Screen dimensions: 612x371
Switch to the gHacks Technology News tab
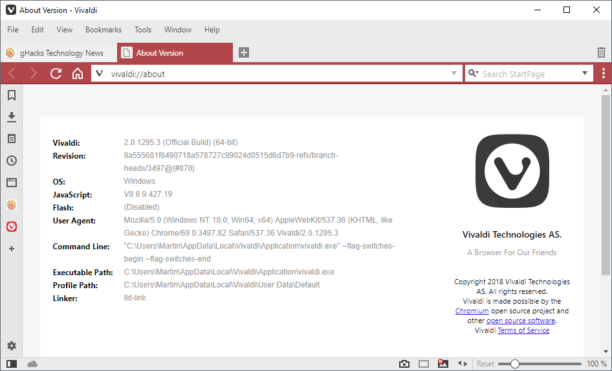tap(58, 52)
